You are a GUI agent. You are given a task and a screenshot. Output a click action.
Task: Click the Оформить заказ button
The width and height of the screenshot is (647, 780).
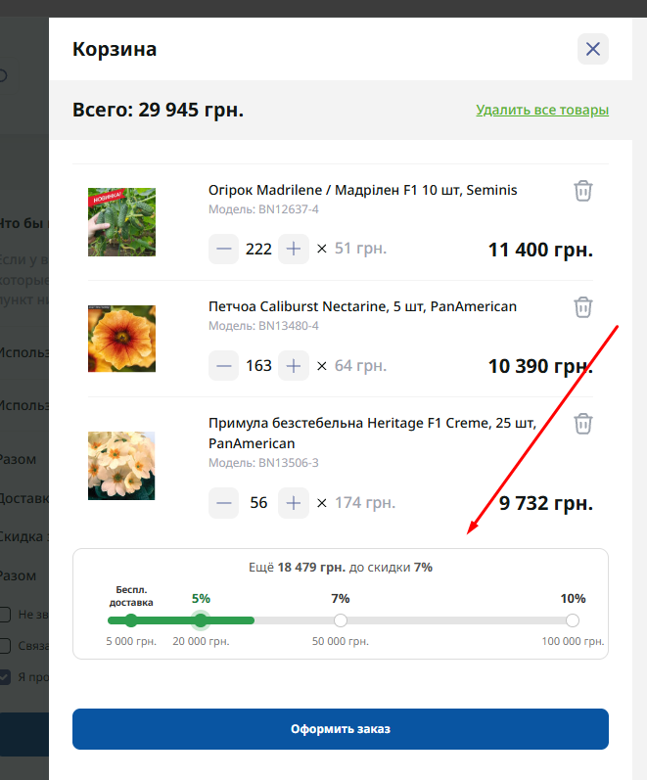(341, 729)
